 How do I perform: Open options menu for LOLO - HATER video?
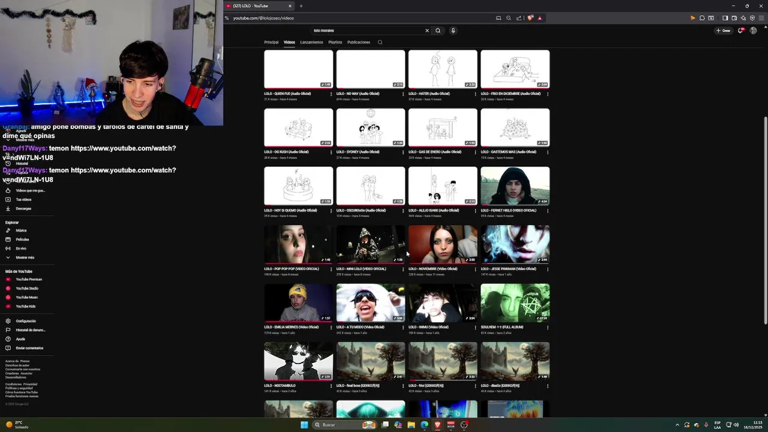click(x=475, y=94)
